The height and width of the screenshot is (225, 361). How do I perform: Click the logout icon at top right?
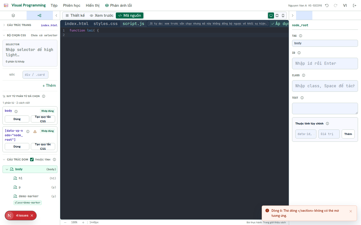[354, 5]
